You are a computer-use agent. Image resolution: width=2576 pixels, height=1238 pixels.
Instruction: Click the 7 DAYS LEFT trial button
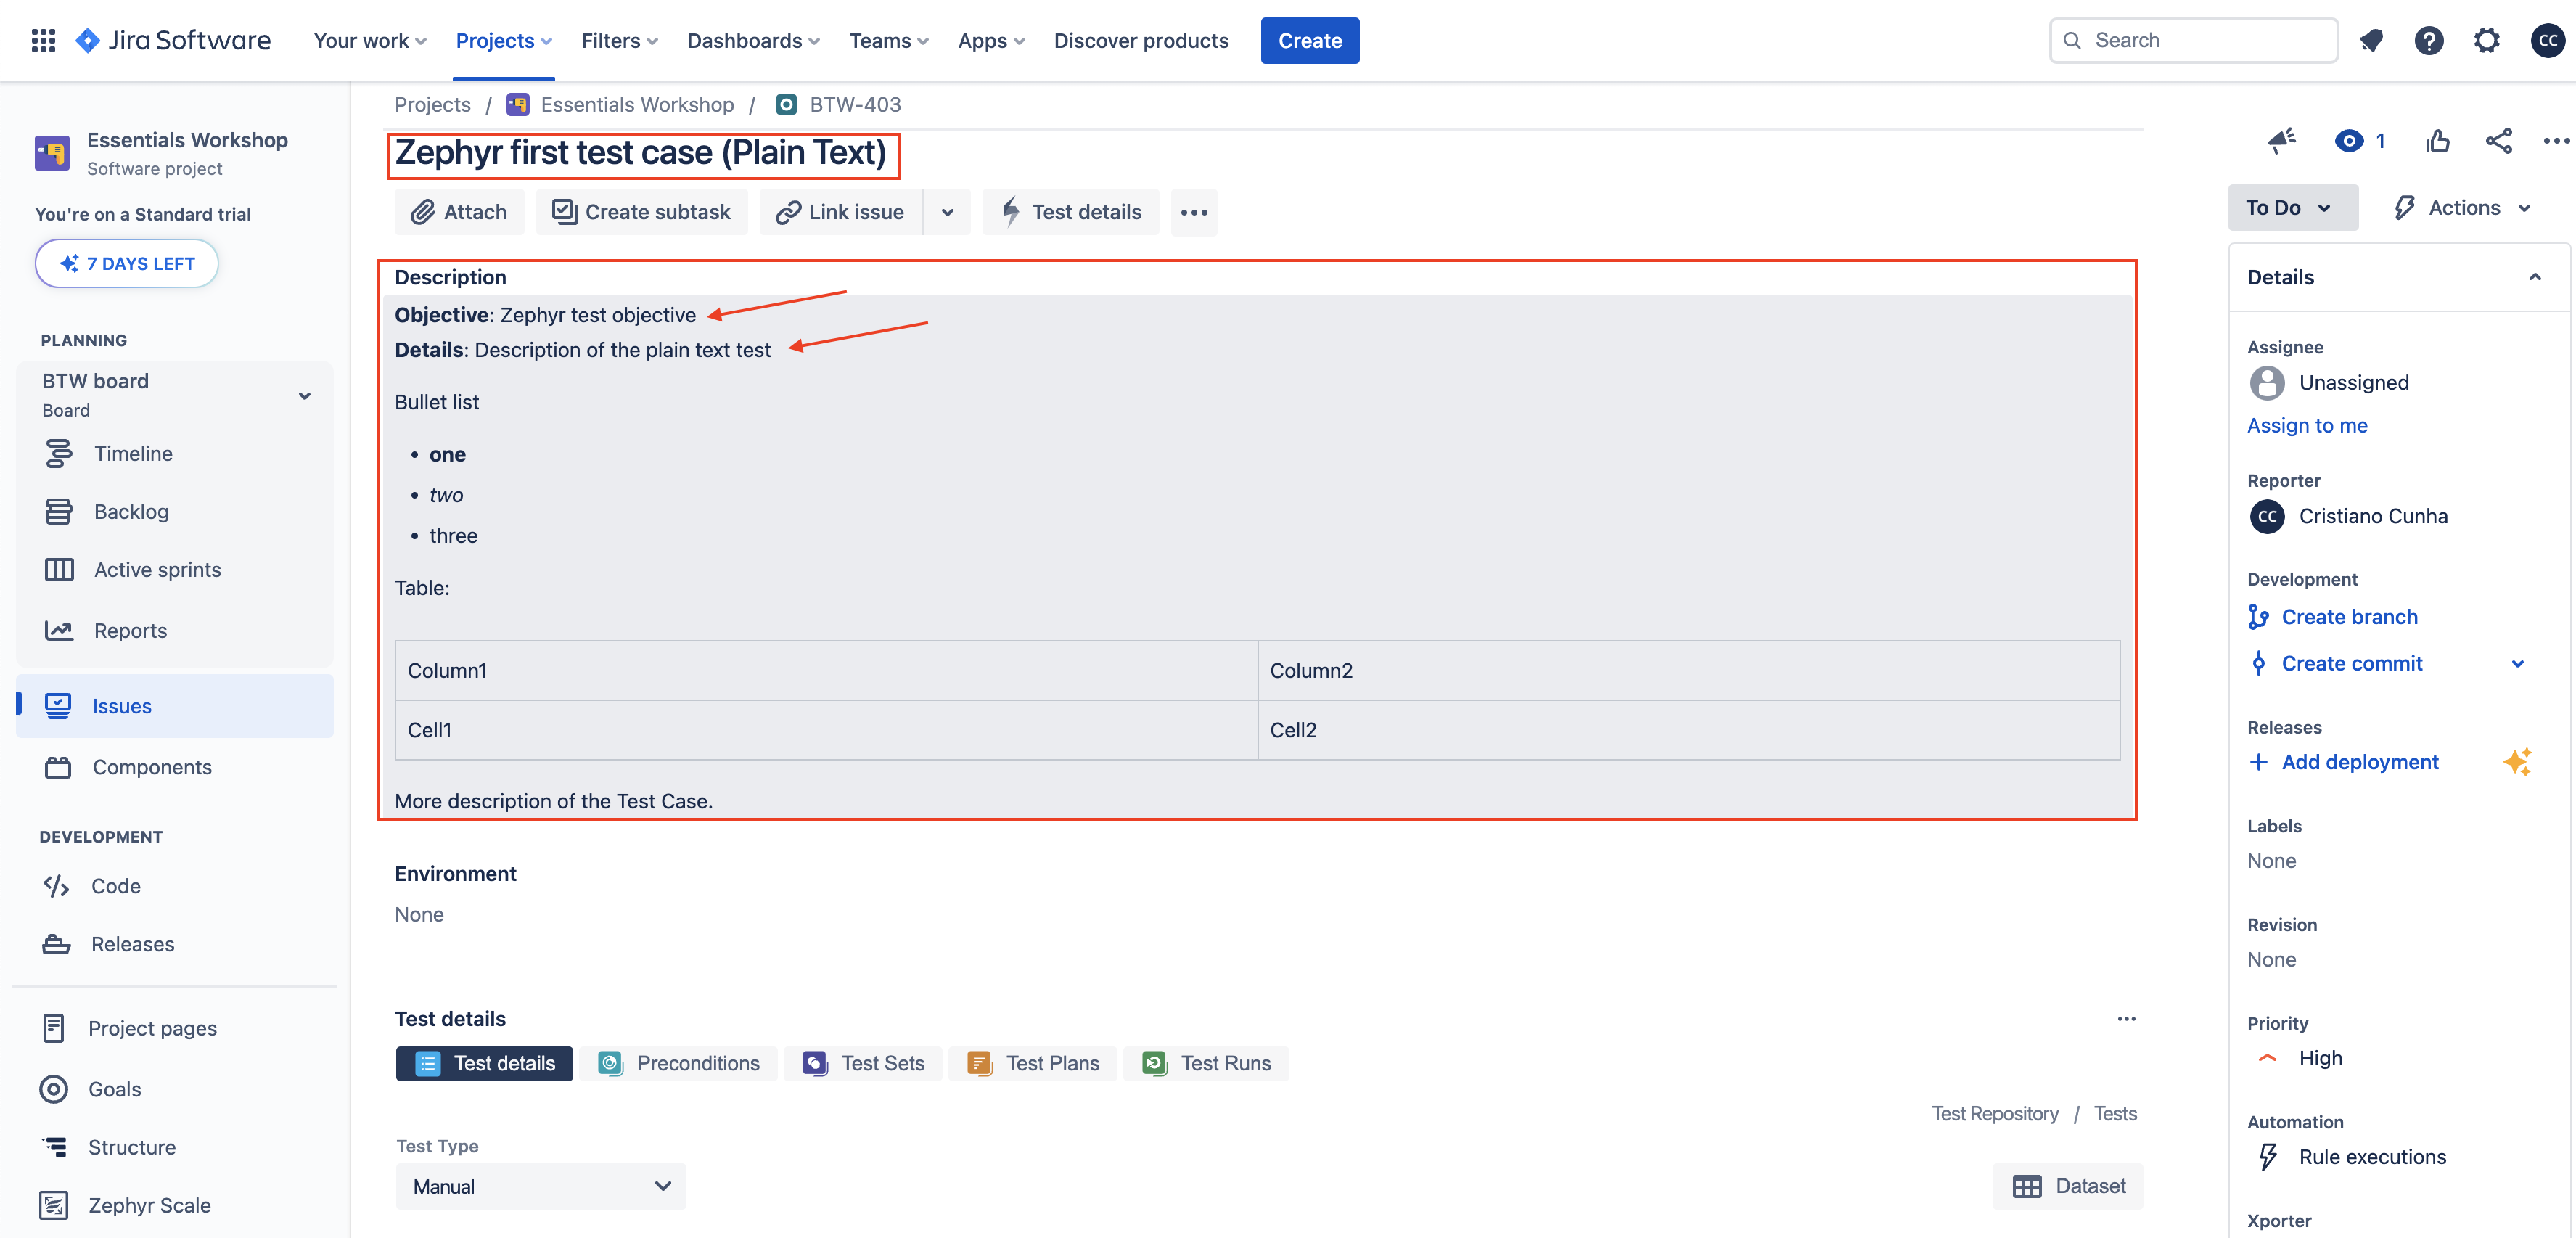click(x=127, y=263)
